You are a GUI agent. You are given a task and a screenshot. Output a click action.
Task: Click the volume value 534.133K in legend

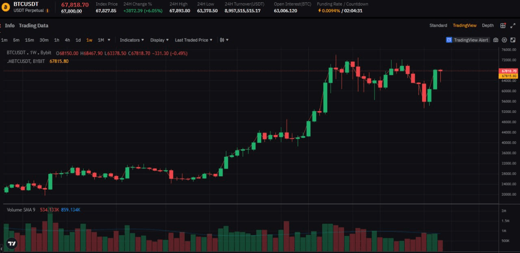[50, 210]
